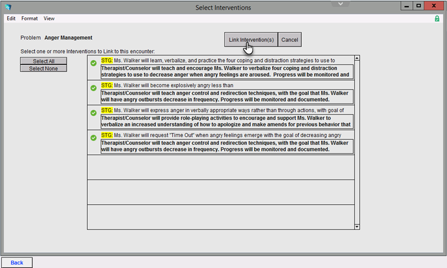Close the Select Interventions window
This screenshot has width=447, height=268.
pyautogui.click(x=434, y=6)
